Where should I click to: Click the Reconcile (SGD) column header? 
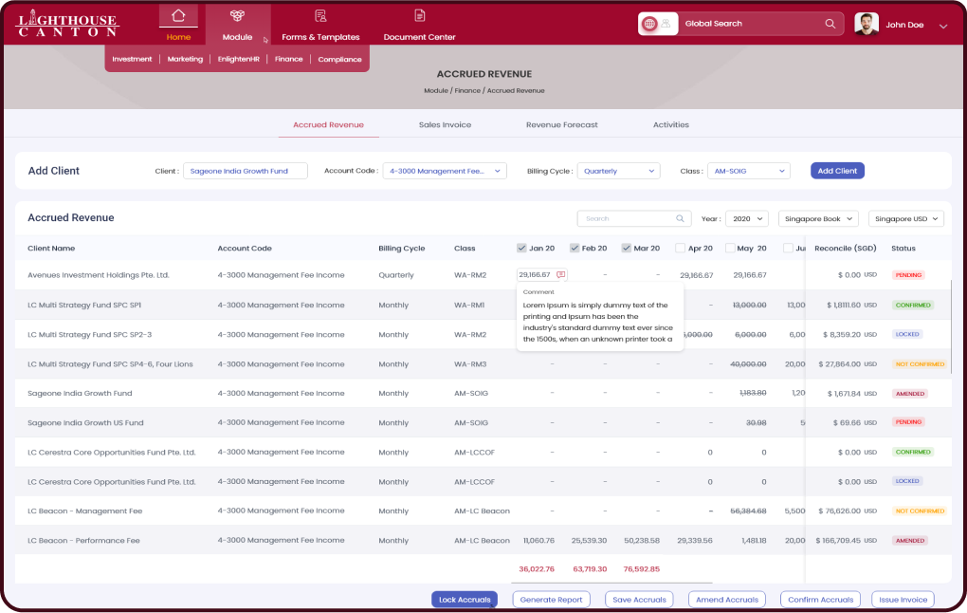coord(846,249)
